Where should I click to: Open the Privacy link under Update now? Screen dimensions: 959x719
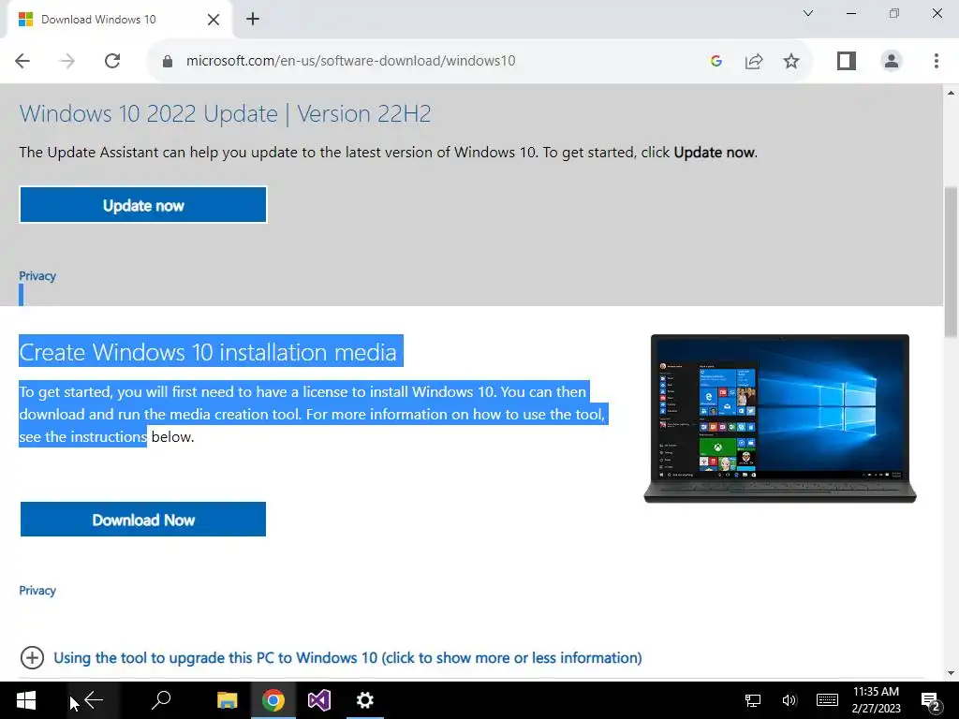(37, 276)
